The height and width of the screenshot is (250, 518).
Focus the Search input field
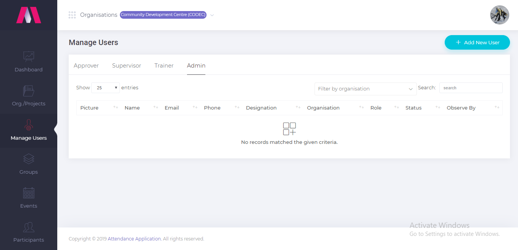click(471, 88)
